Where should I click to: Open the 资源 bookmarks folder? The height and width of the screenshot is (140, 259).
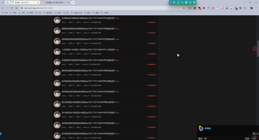(13, 13)
